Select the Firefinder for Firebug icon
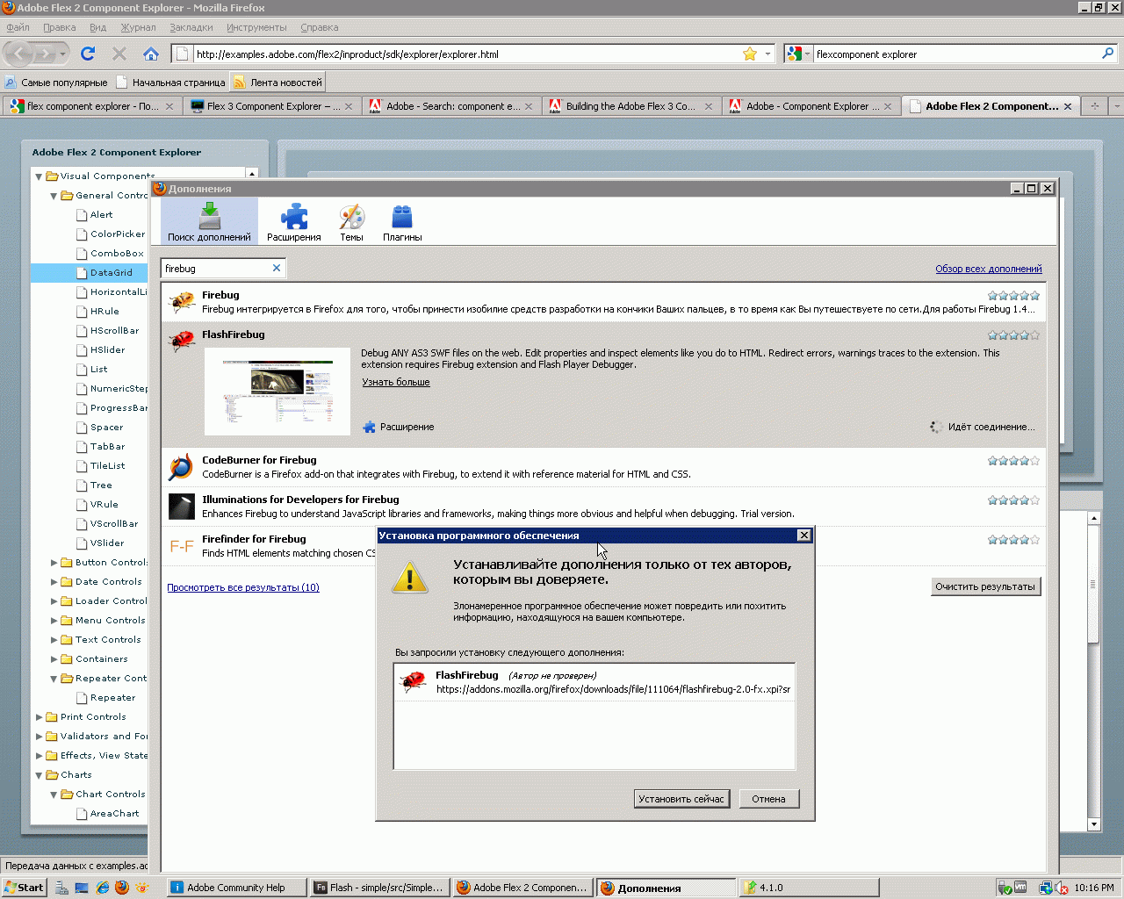The height and width of the screenshot is (899, 1124). tap(181, 546)
